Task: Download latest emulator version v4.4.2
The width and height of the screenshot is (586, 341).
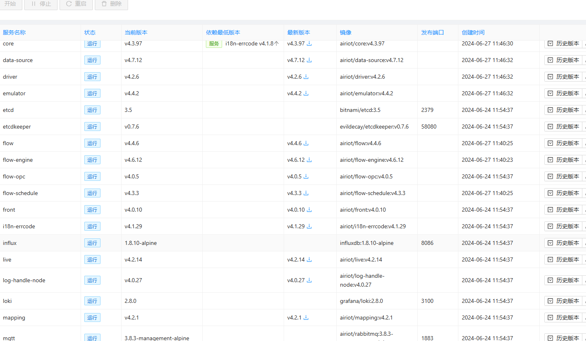Action: (306, 93)
